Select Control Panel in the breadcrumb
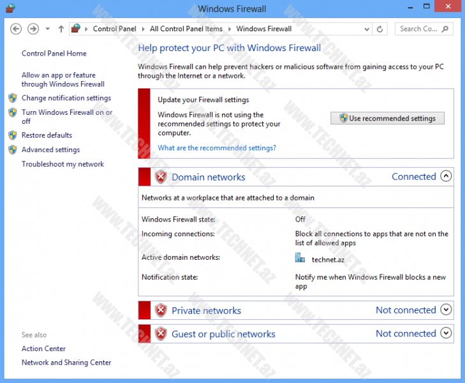This screenshot has width=465, height=383. (x=114, y=29)
